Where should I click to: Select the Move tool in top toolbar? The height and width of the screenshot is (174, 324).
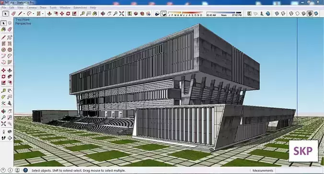[x=62, y=13]
